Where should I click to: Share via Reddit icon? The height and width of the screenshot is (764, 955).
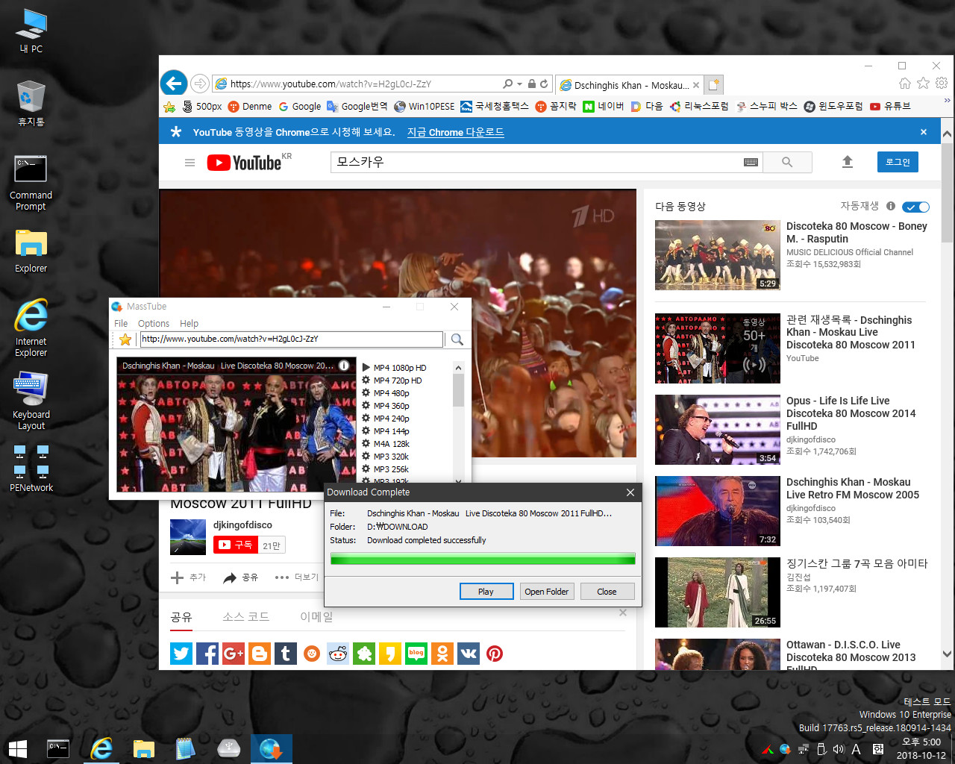(338, 654)
